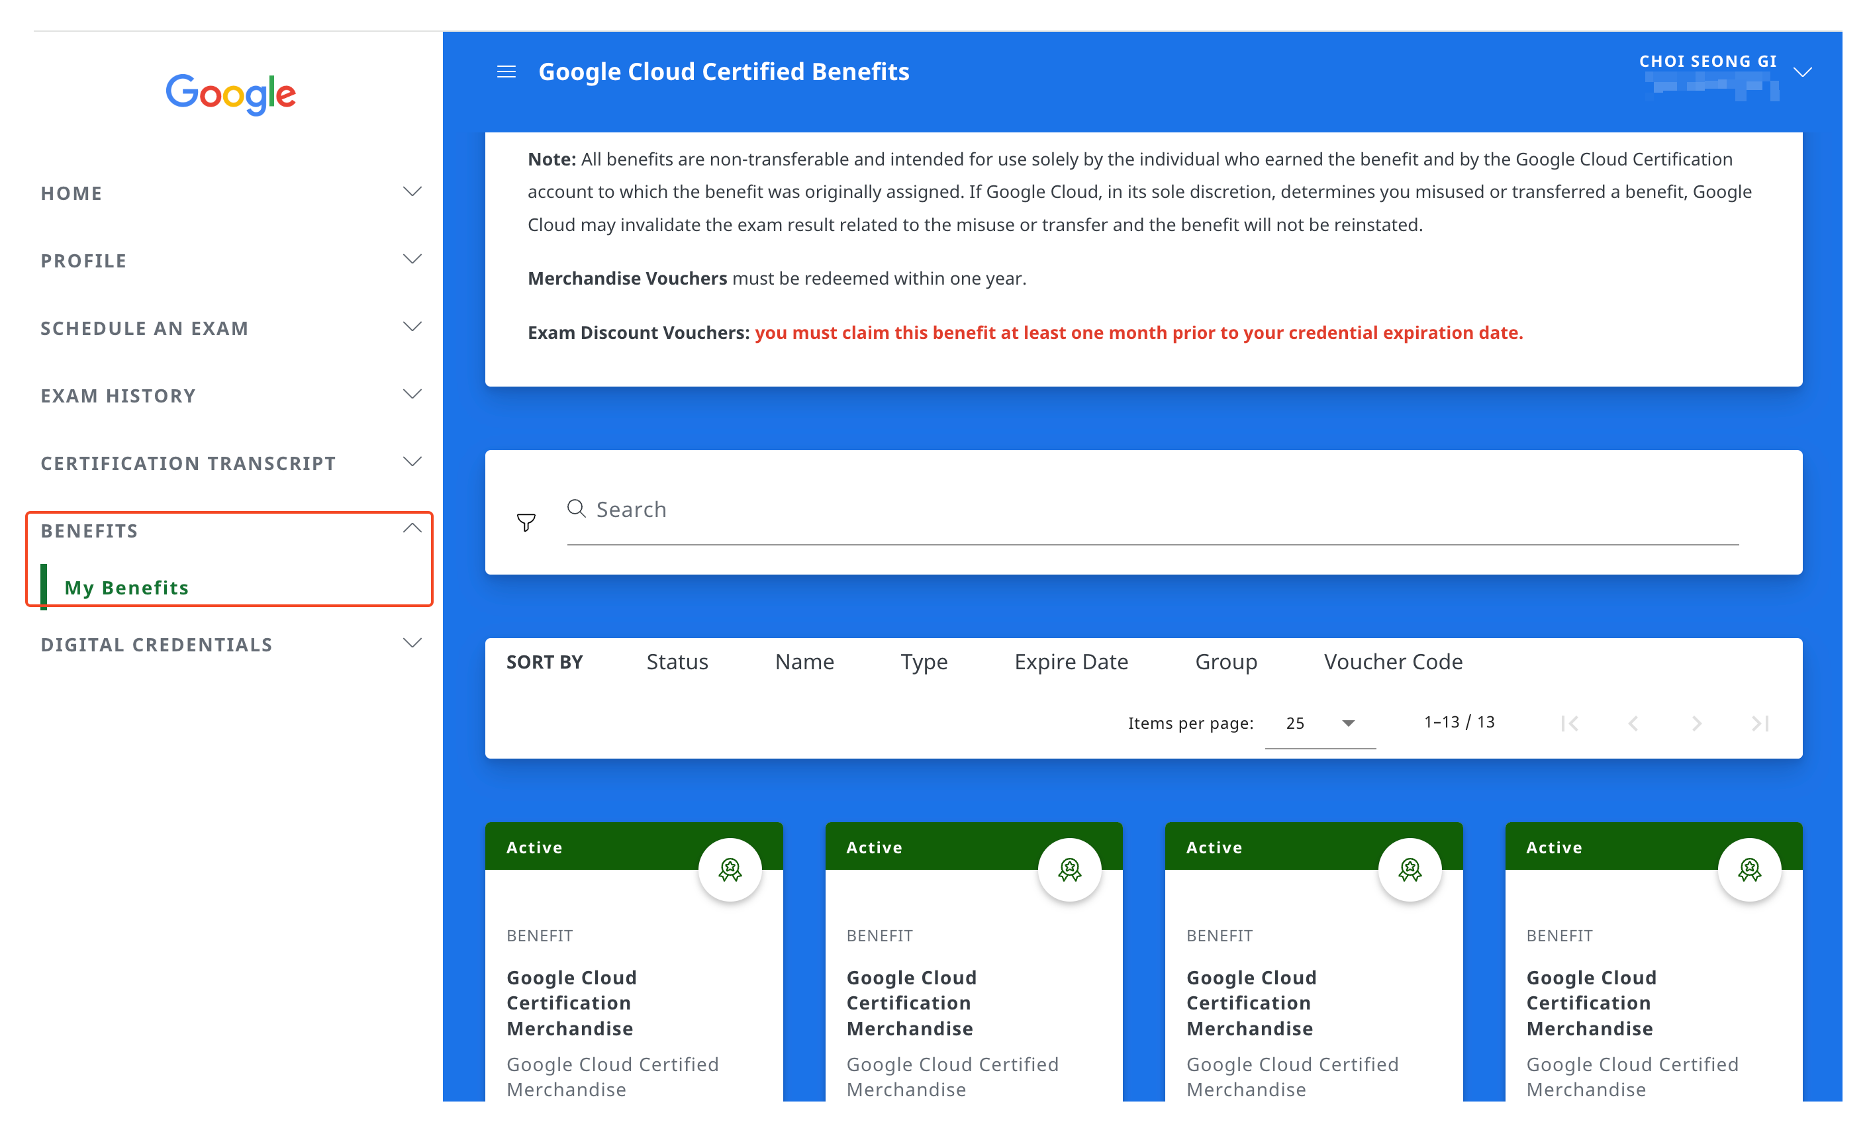The image size is (1869, 1128).
Task: Go to first page arrow
Action: 1569,724
